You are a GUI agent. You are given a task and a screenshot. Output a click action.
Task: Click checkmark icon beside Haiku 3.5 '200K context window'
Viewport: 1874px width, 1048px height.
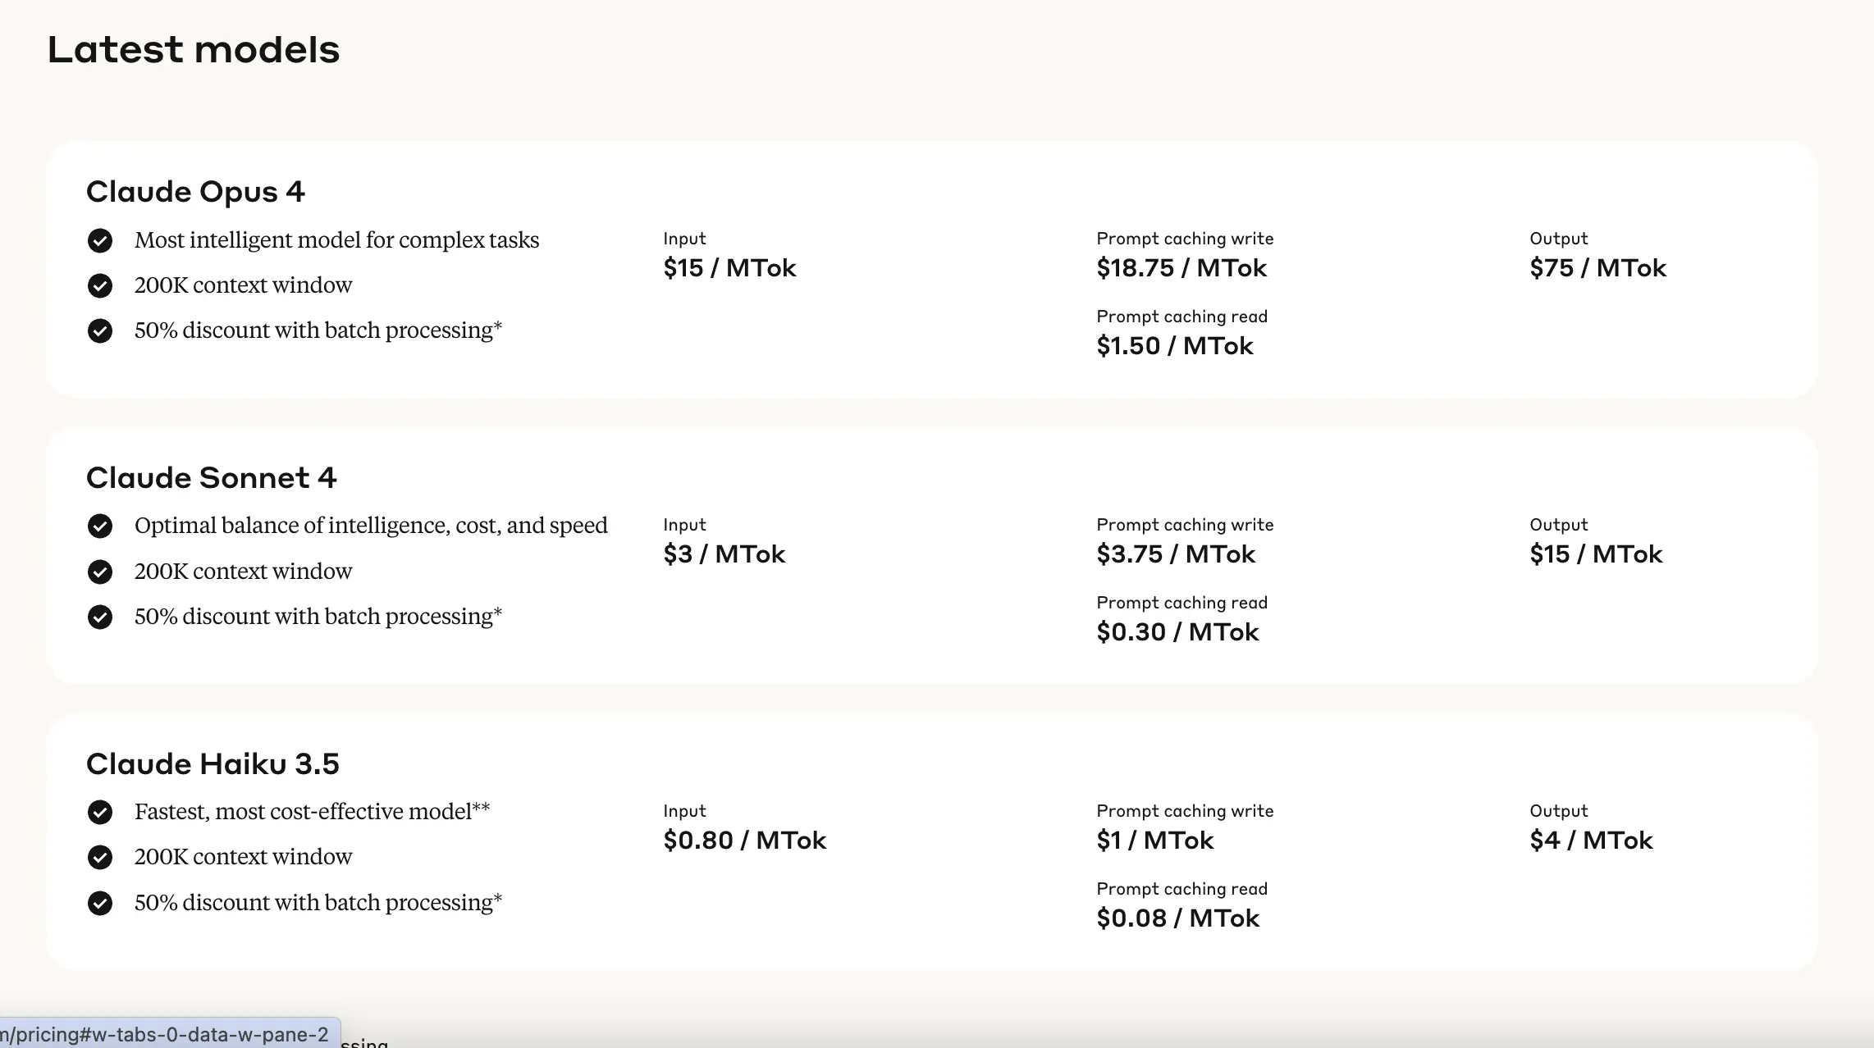coord(100,857)
